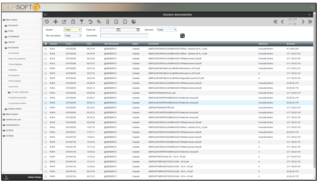Image resolution: width=317 pixels, height=181 pixels.
Task: Check the row with time 17:07:11
Action: (x=46, y=132)
